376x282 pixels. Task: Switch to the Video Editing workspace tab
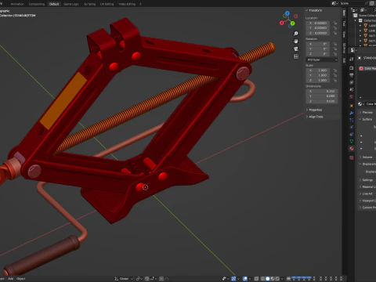click(127, 4)
